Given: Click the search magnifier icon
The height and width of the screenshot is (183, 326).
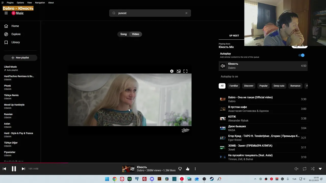Looking at the screenshot, I should 114,13.
